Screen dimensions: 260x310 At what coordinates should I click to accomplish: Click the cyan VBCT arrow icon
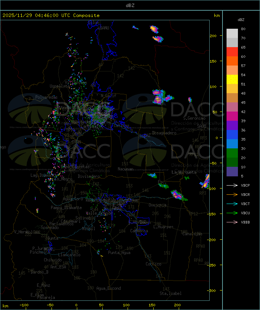click(232, 204)
